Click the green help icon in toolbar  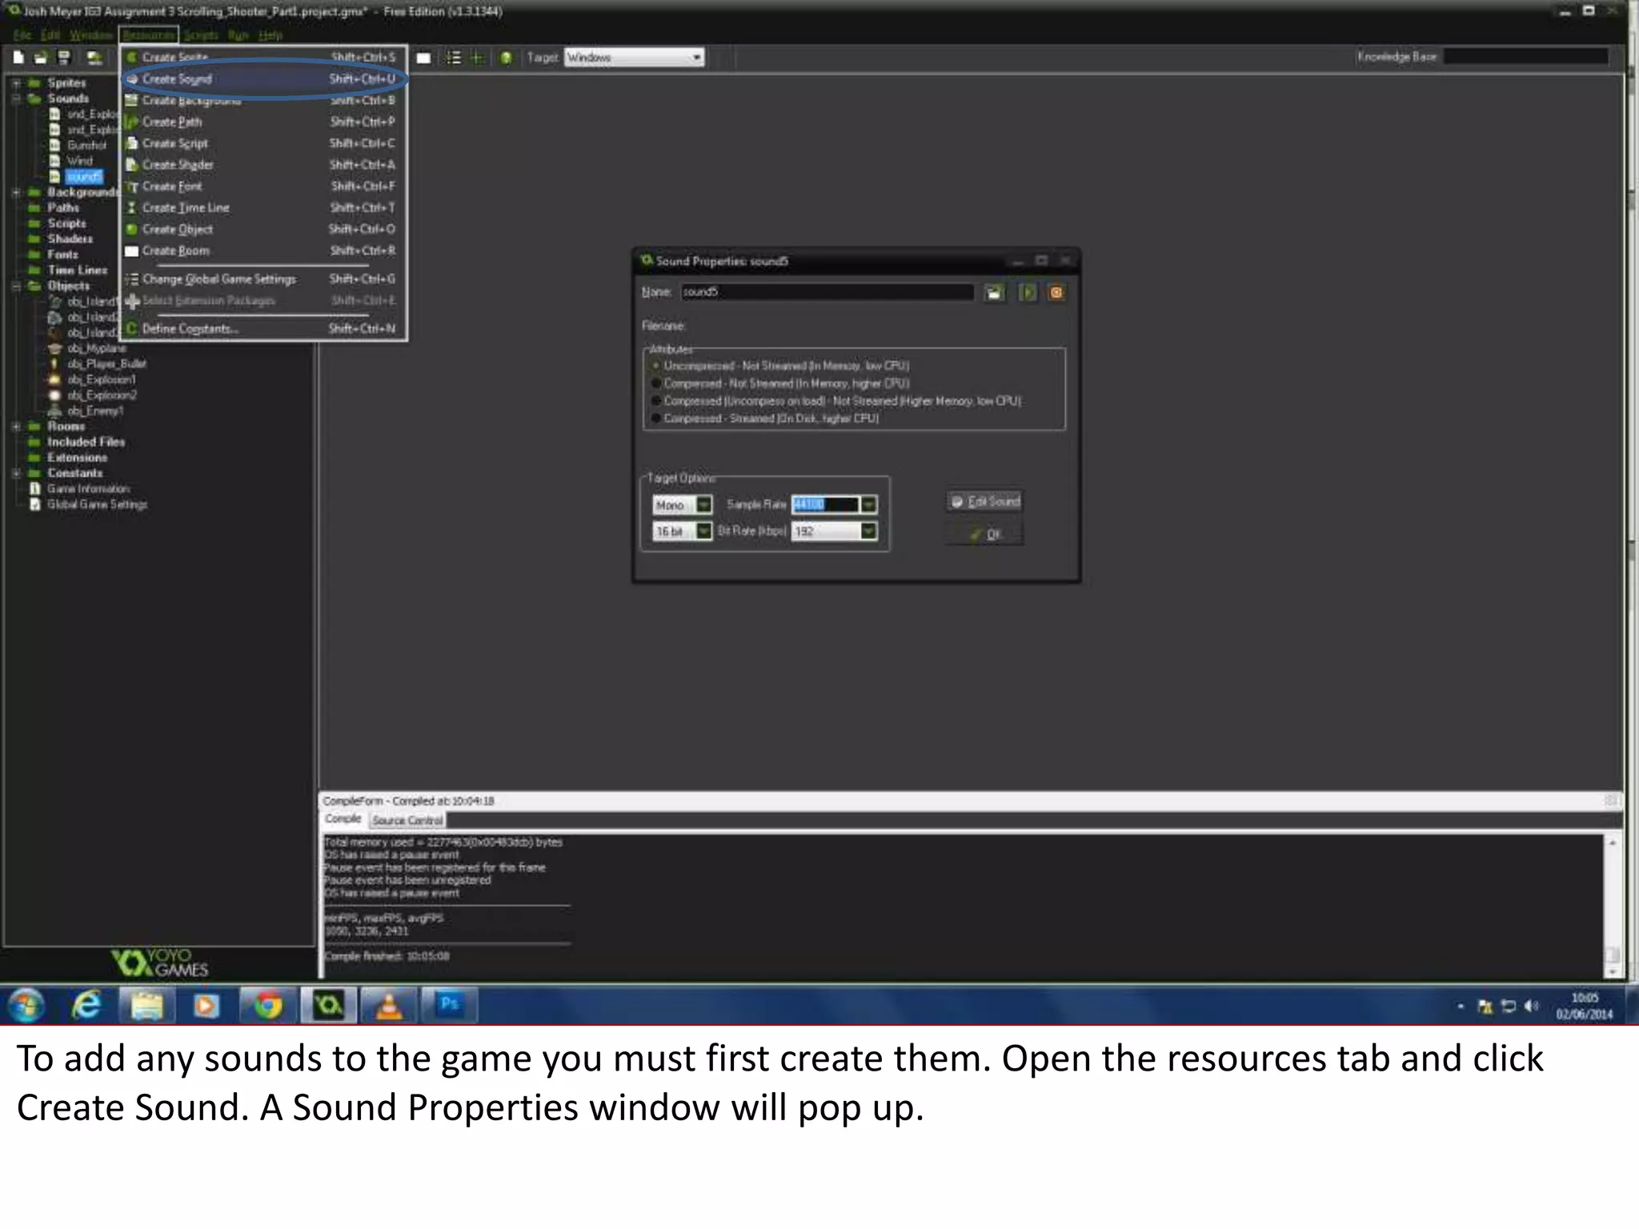[506, 58]
